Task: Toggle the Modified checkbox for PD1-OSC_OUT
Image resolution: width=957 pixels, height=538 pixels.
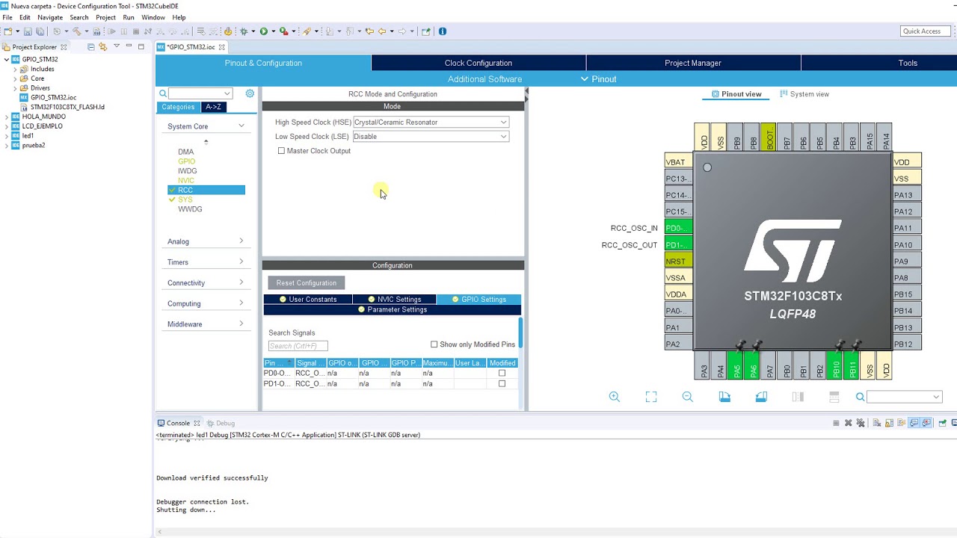Action: coord(502,383)
